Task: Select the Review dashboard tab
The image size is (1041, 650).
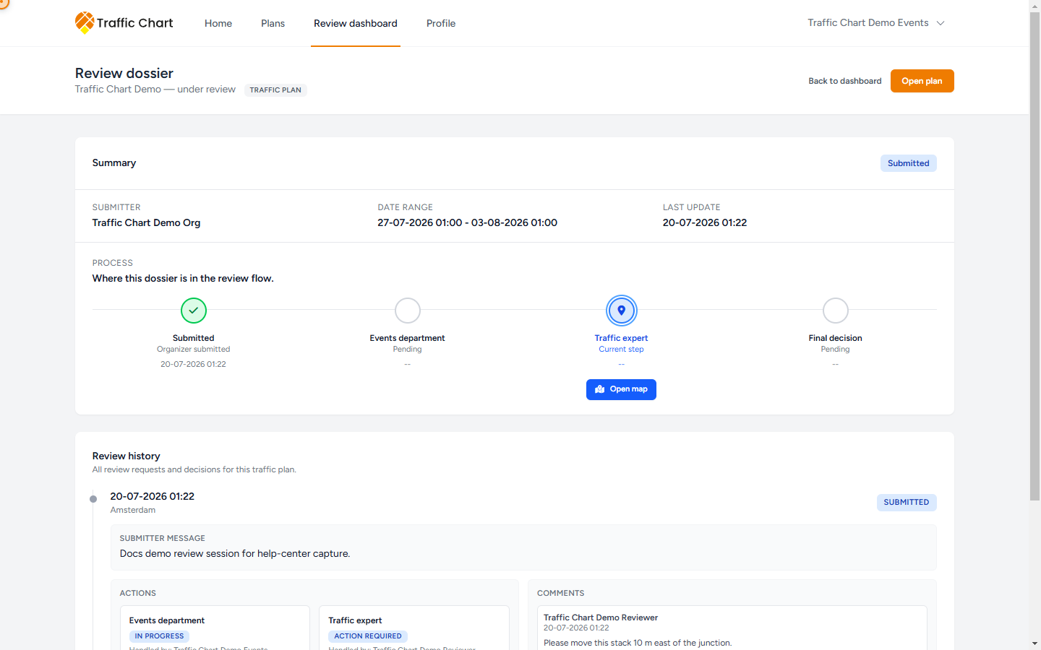Action: point(356,23)
